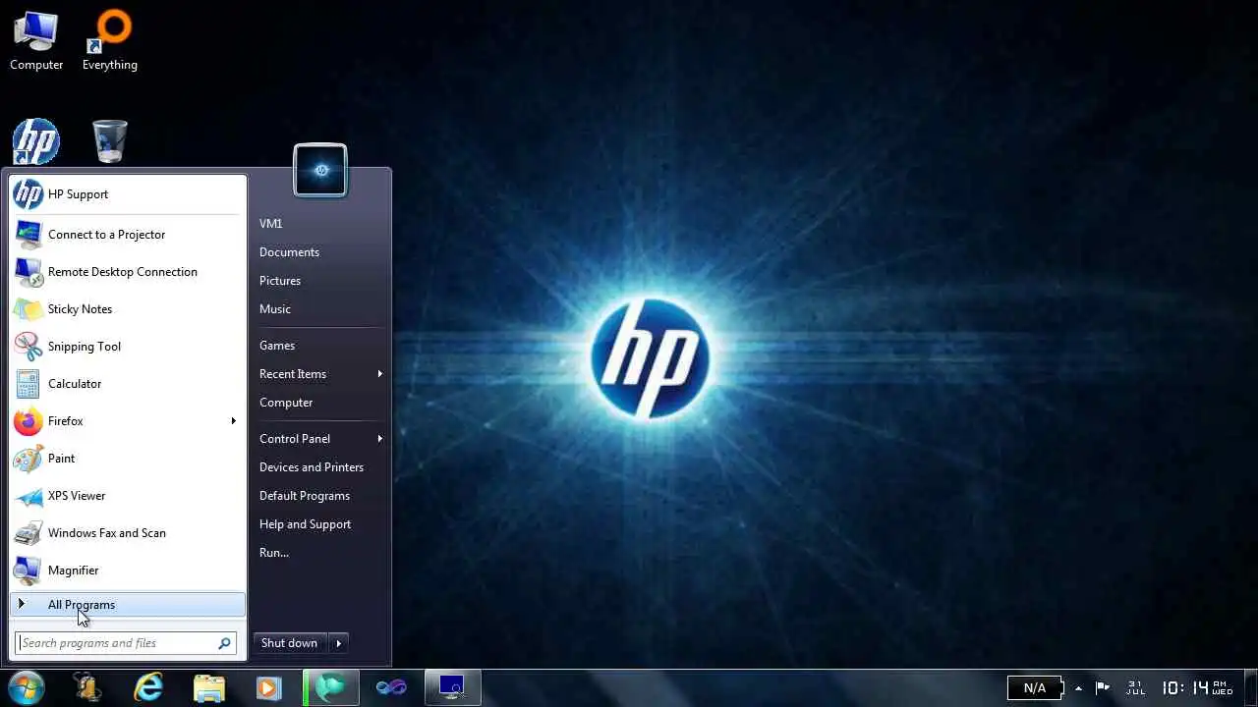Open the Snipping Tool

click(x=128, y=347)
